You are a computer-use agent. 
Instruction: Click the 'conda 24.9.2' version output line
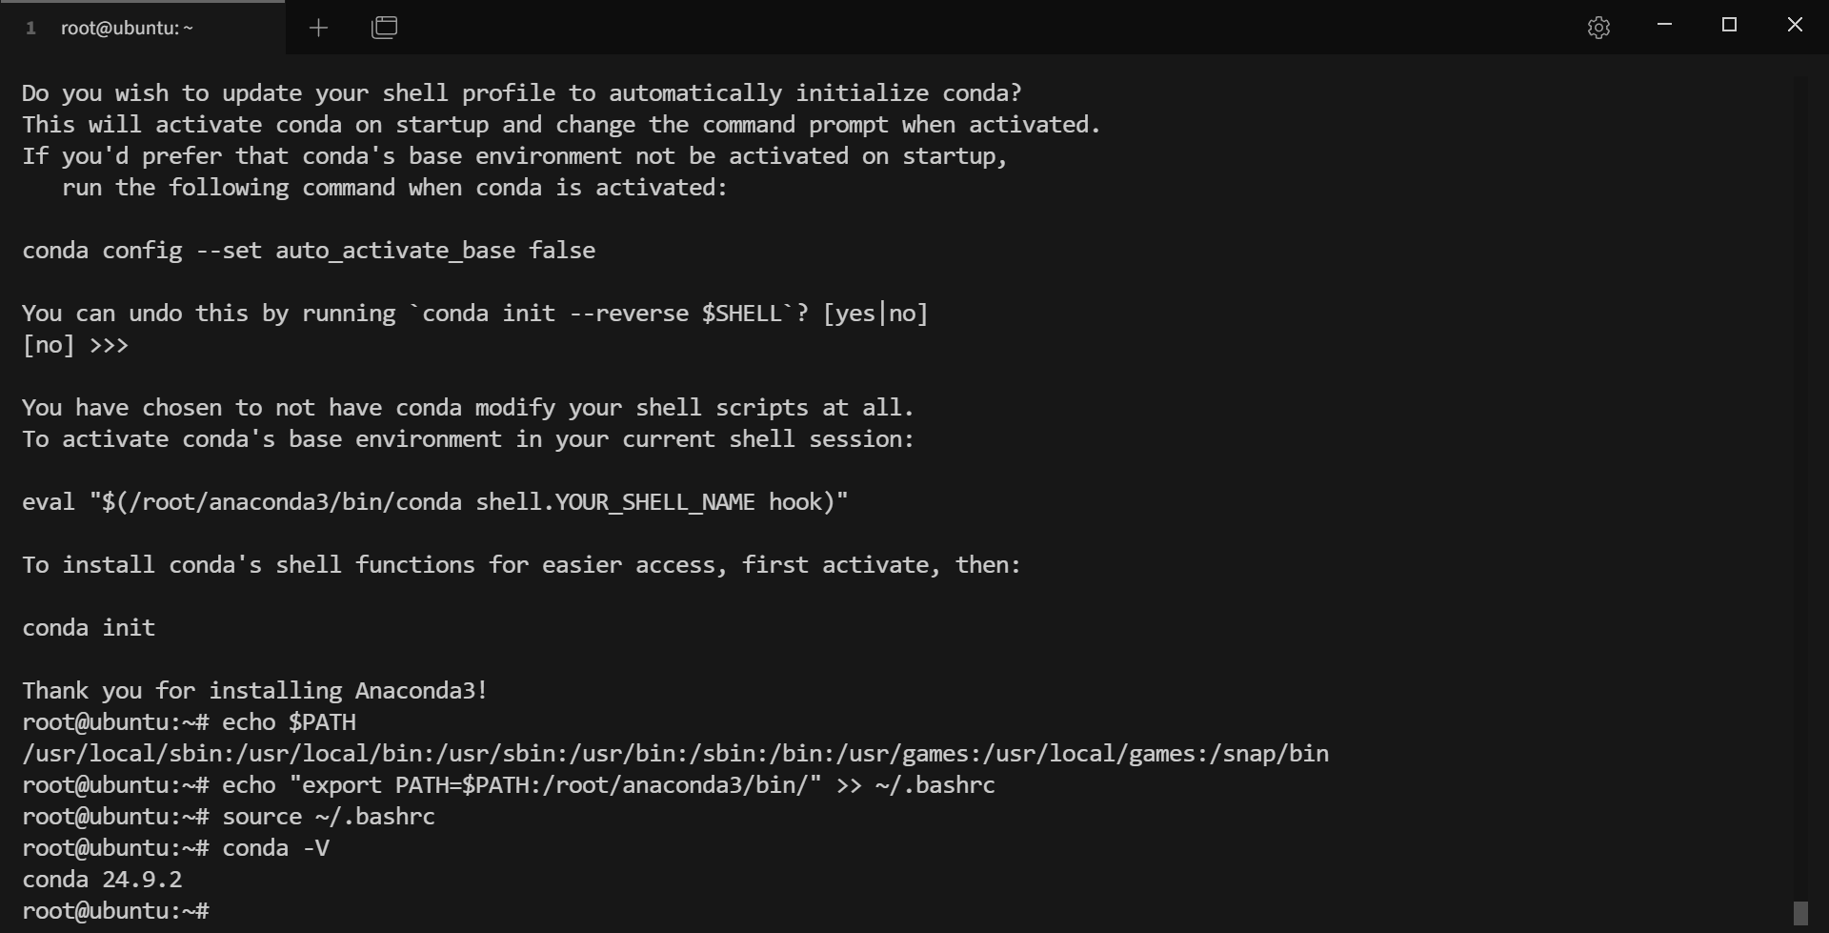tap(102, 880)
